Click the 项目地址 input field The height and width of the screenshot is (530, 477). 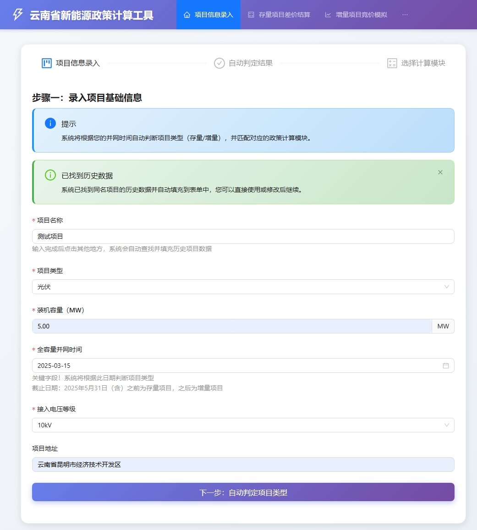pyautogui.click(x=243, y=464)
